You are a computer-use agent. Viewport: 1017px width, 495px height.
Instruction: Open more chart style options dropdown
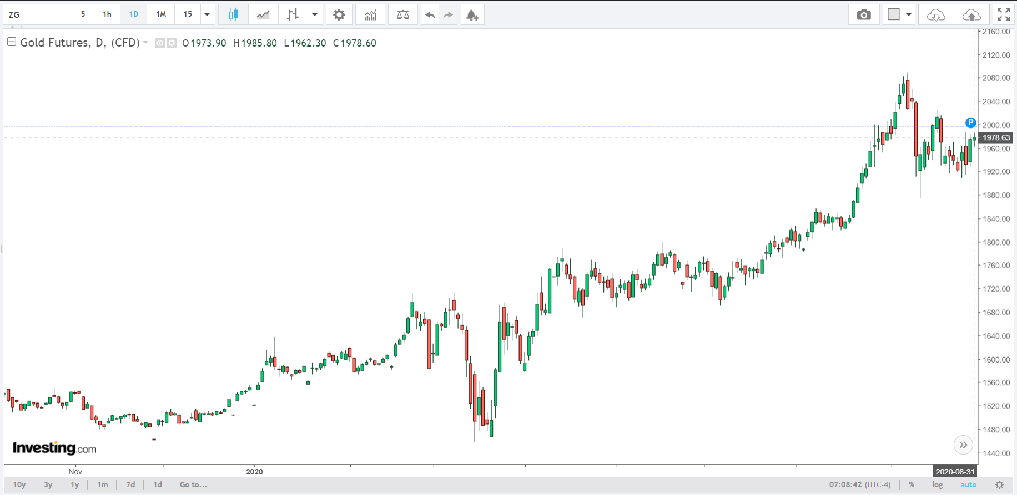tap(315, 14)
